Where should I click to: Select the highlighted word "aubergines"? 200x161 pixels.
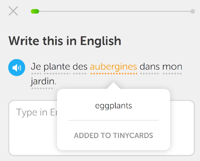[x=113, y=67]
